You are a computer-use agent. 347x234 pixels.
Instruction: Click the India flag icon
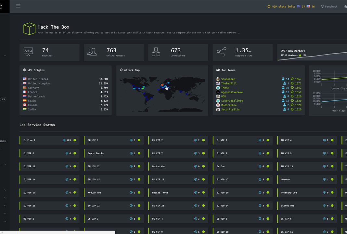tap(25, 109)
